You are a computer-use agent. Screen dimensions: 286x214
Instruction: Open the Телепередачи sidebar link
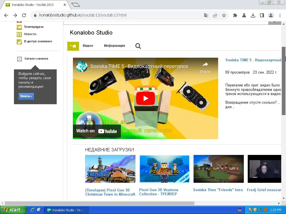34,27
